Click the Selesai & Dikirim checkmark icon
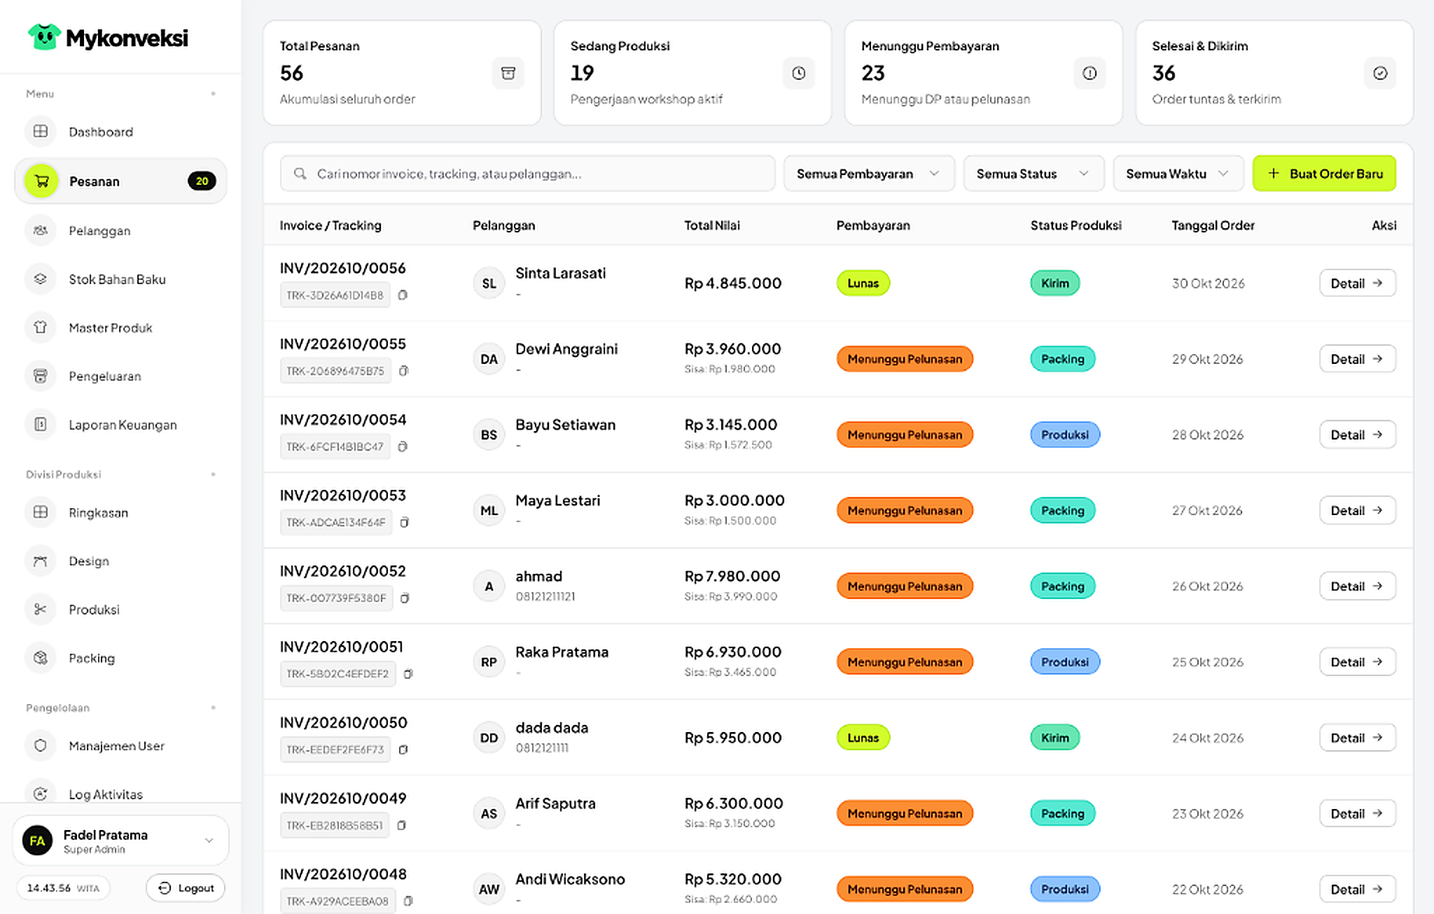The height and width of the screenshot is (914, 1434). click(1380, 73)
